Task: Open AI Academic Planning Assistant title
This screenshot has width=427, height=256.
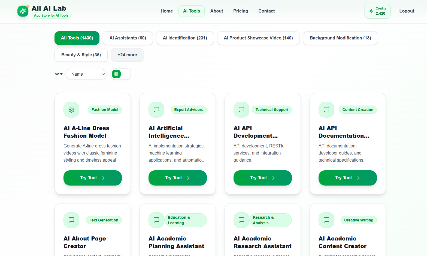Action: point(176,242)
